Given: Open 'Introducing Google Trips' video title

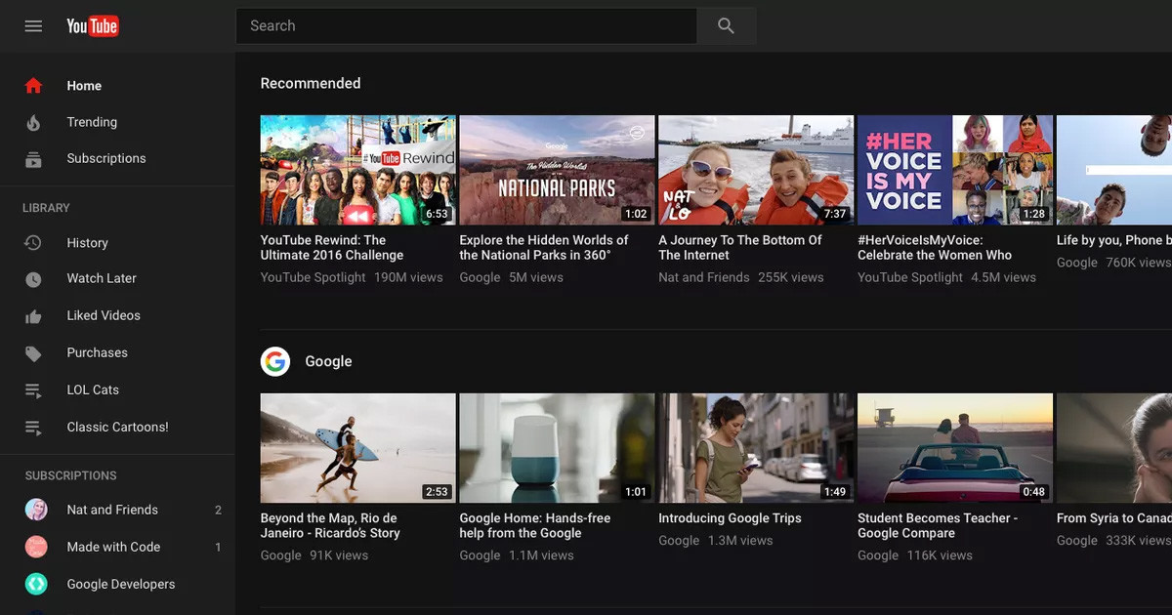Looking at the screenshot, I should [730, 518].
